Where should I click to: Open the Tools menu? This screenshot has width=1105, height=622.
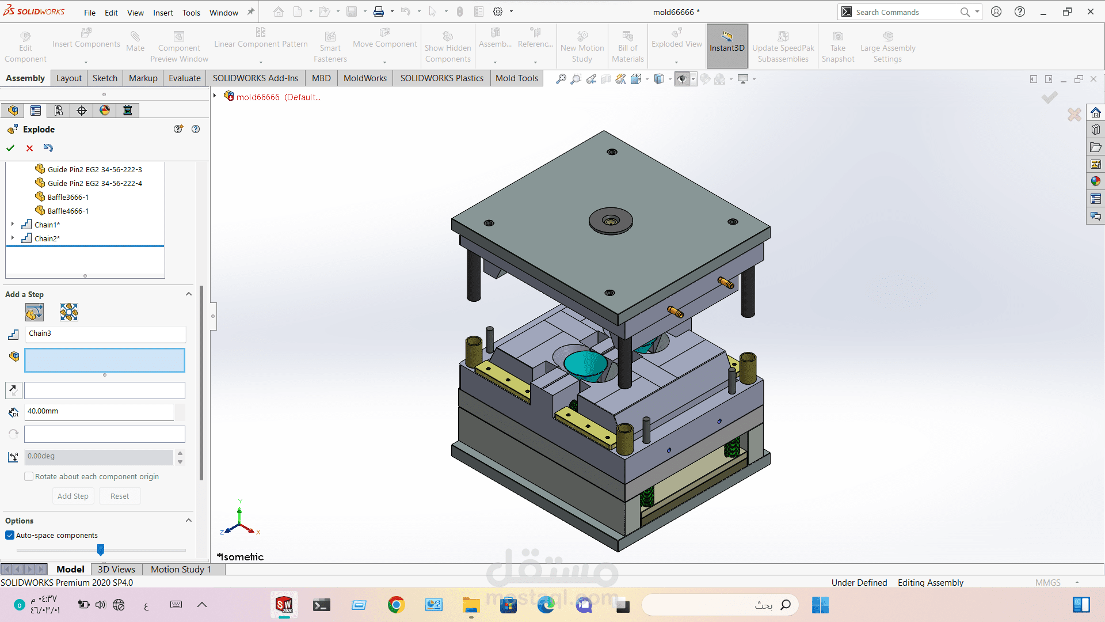pos(191,13)
